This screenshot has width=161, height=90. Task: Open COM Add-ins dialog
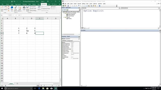[x=20, y=8]
